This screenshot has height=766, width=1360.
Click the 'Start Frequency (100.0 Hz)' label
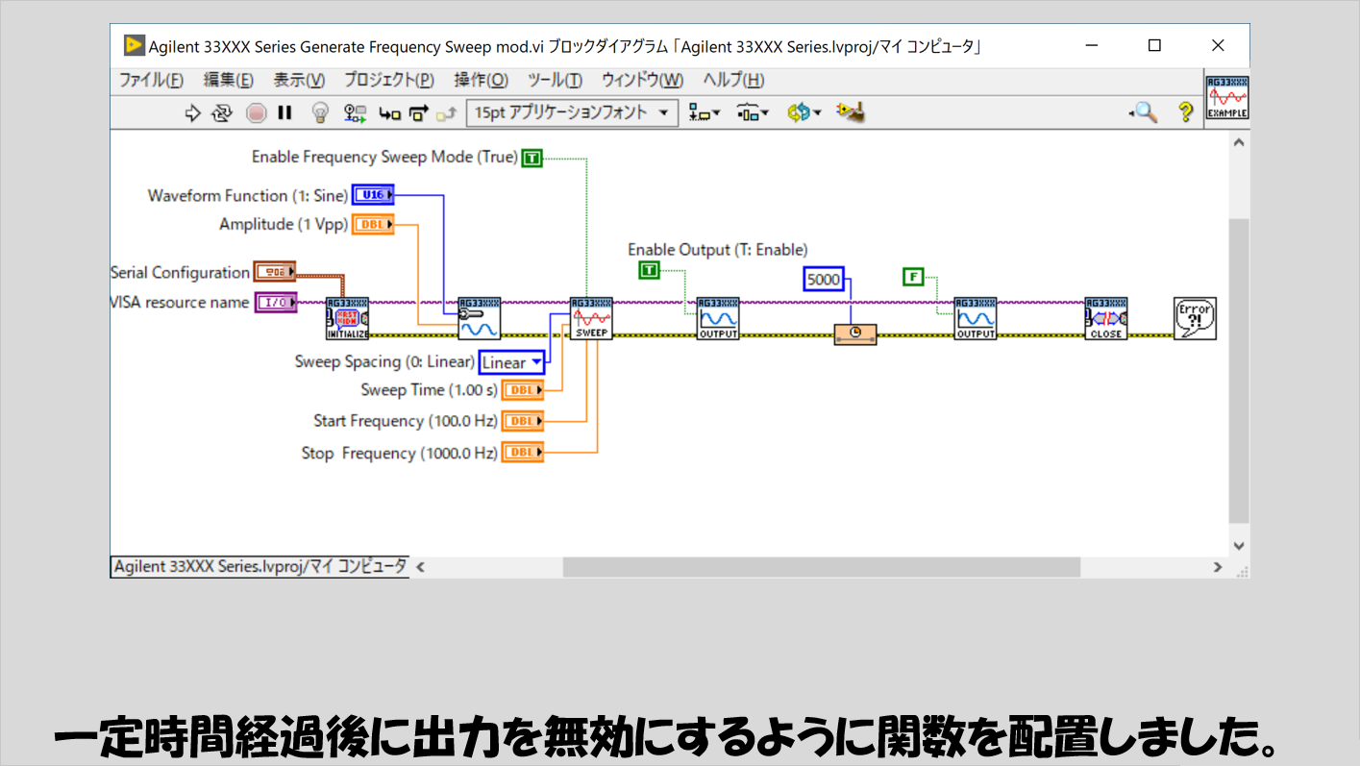point(406,421)
